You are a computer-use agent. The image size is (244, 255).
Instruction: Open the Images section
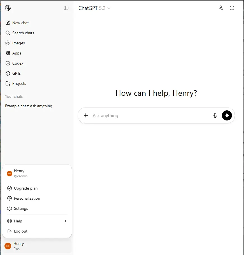[x=37, y=43]
